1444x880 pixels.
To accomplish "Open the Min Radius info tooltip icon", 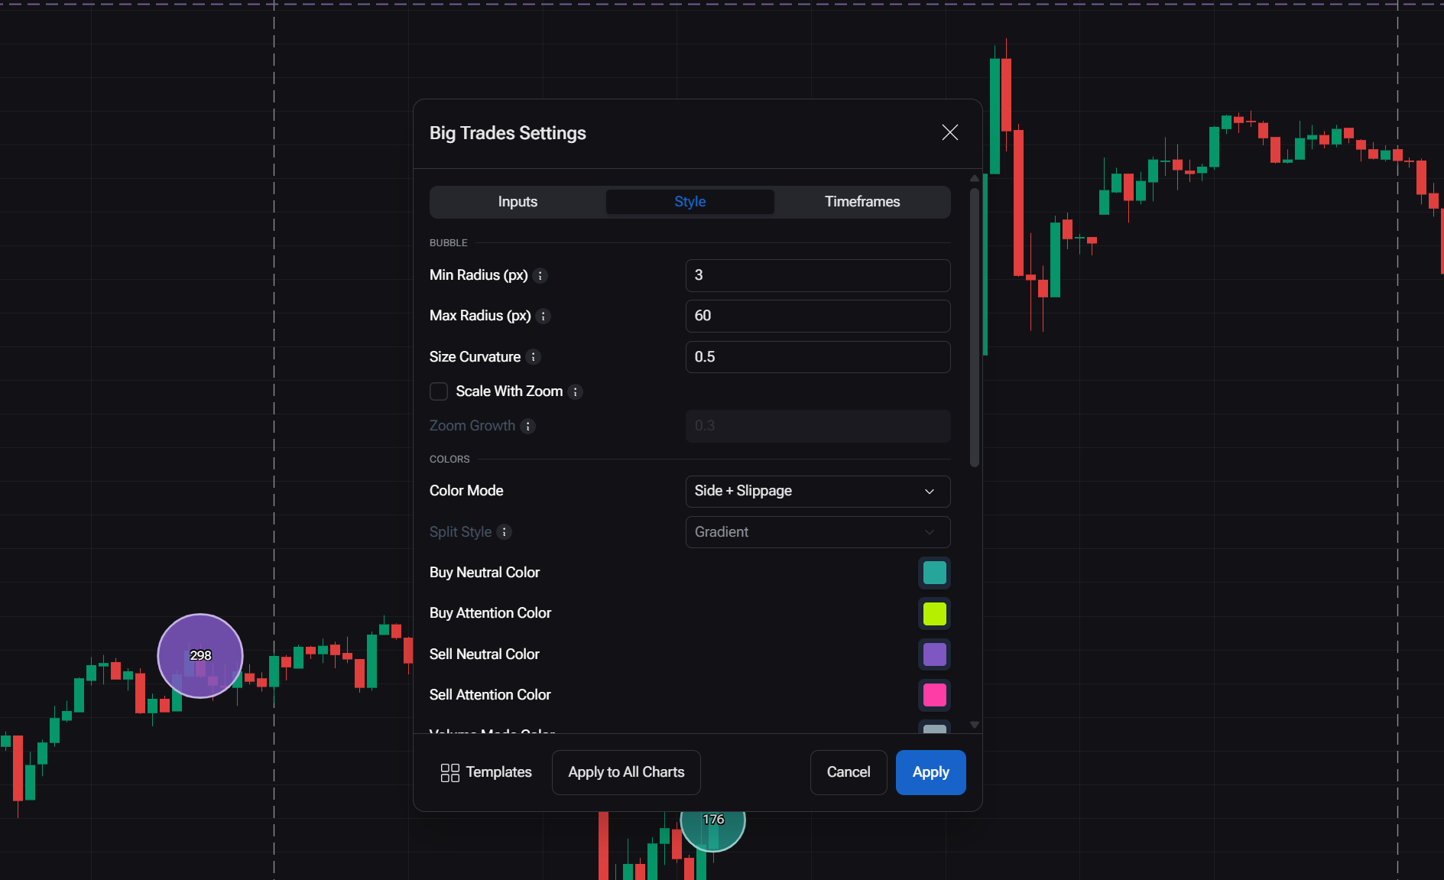I will click(x=540, y=276).
